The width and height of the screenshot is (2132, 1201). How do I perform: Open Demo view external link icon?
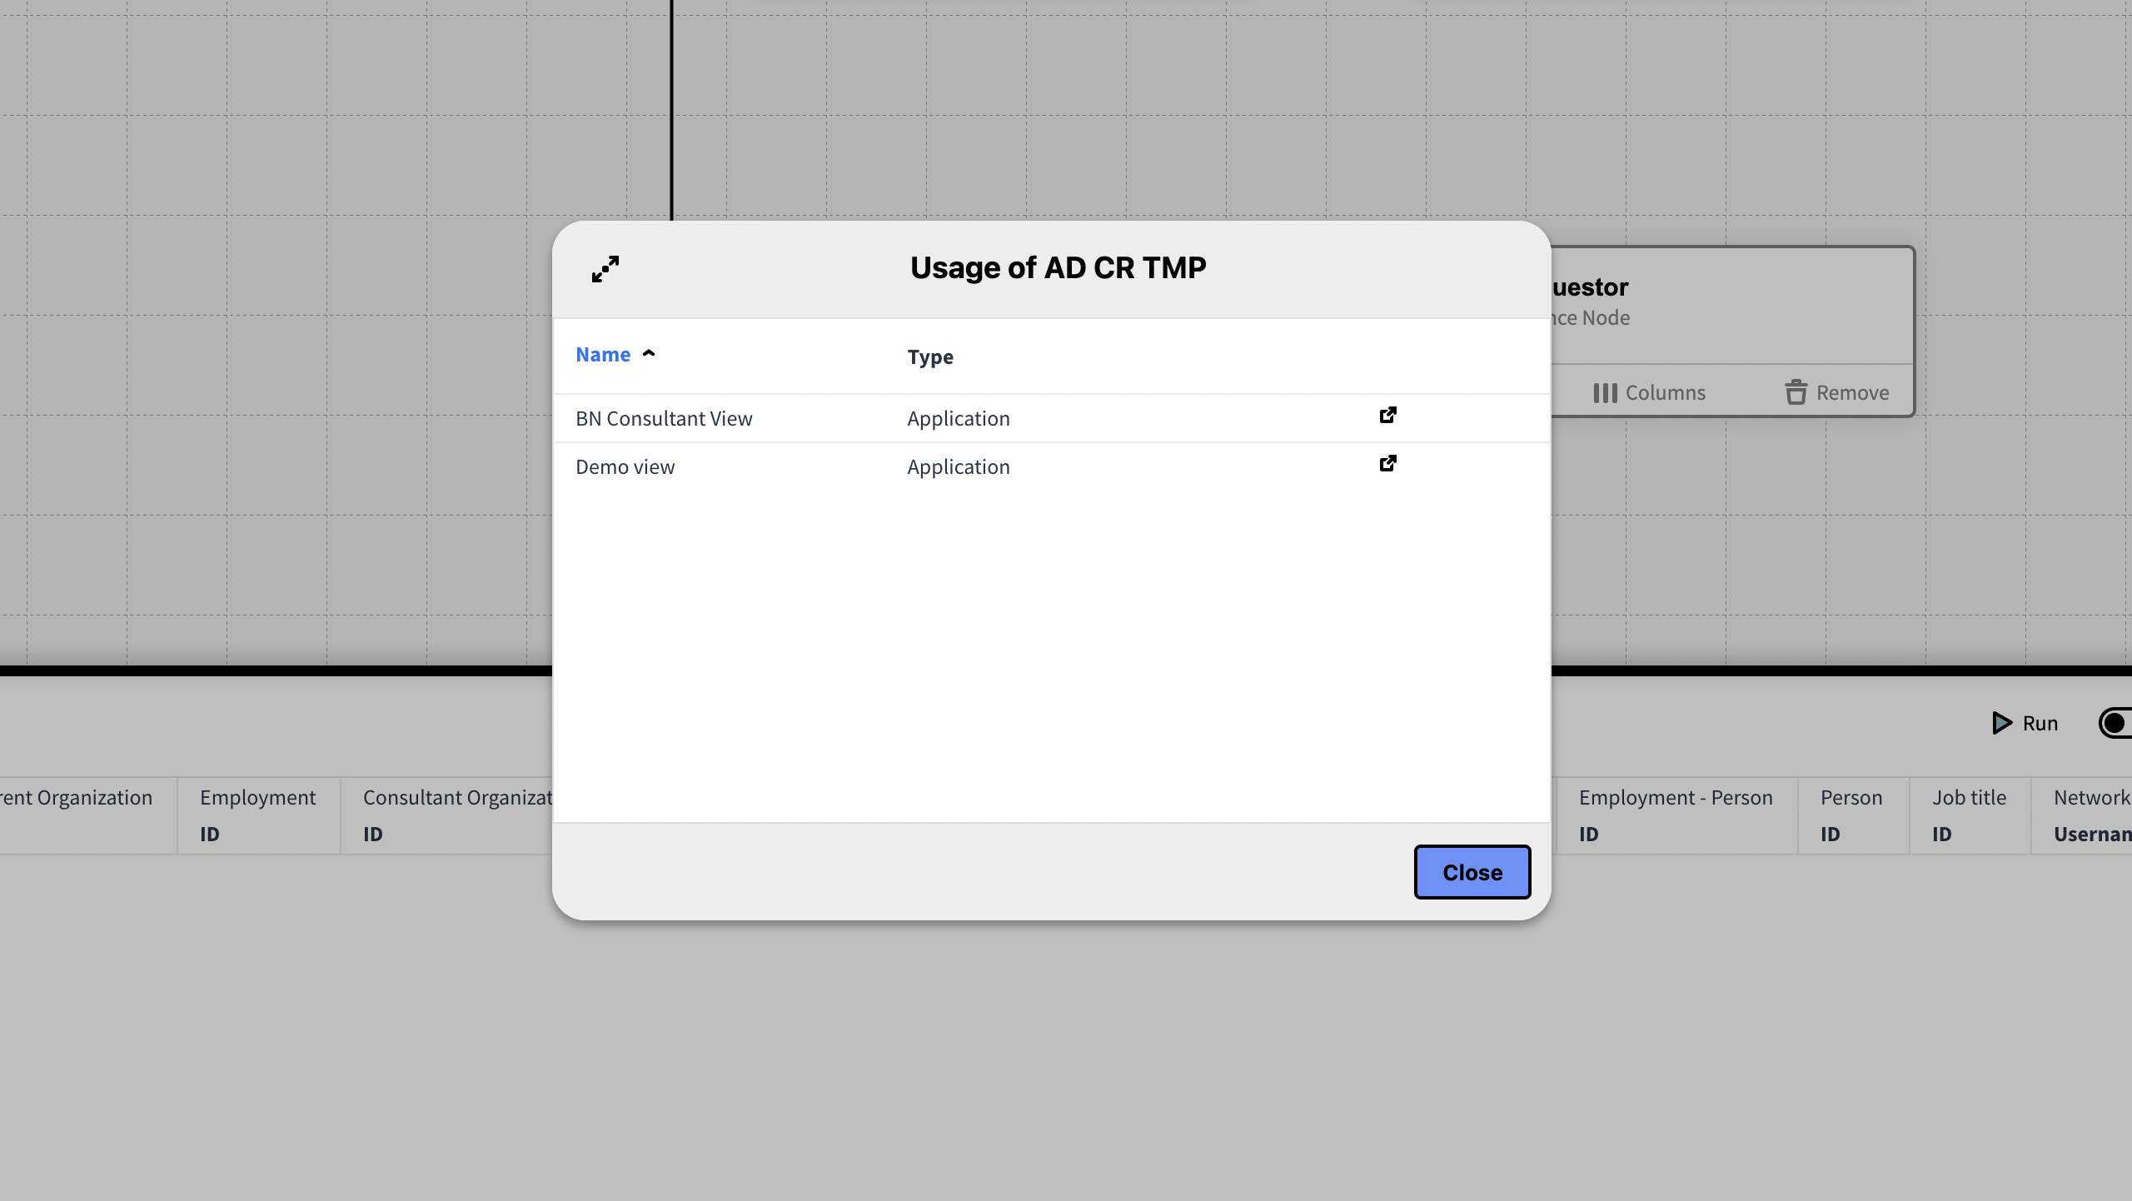(1387, 463)
